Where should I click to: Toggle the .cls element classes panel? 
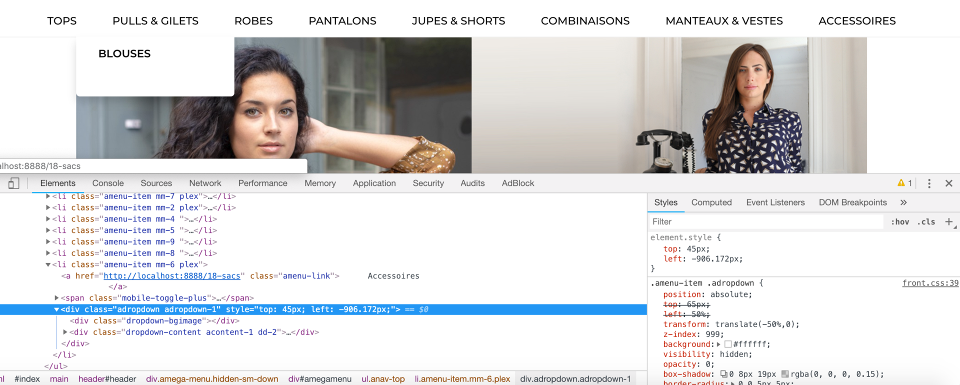pos(926,221)
